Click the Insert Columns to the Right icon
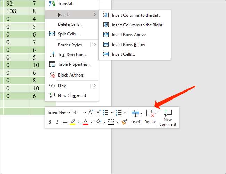This screenshot has height=174, width=226. (x=106, y=25)
